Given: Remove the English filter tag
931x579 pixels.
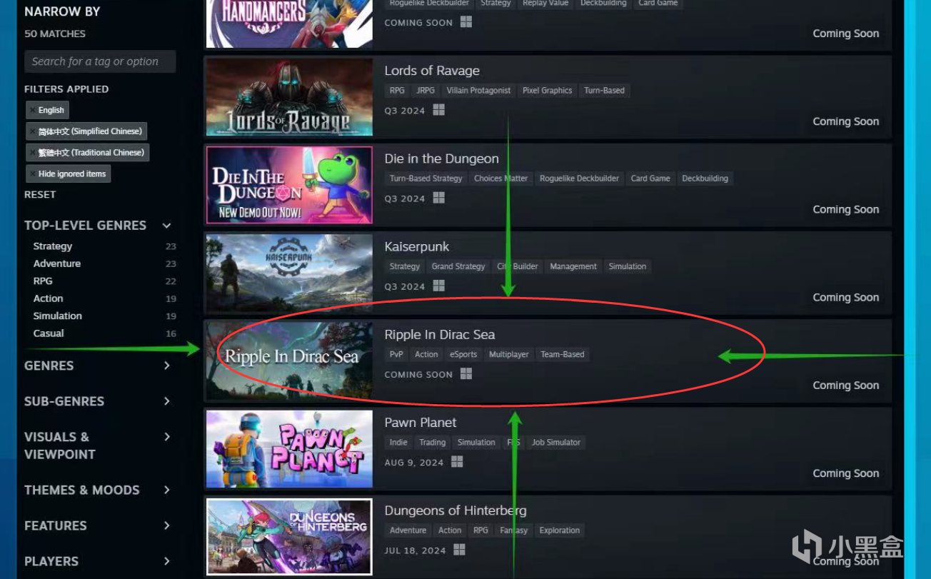Looking at the screenshot, I should point(32,110).
